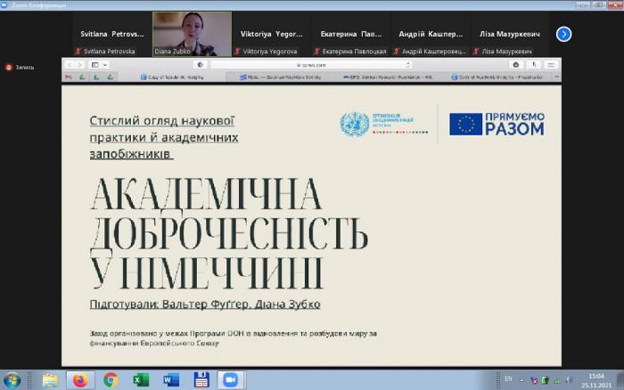Click the floppy disk app in the taskbar

coord(201,380)
